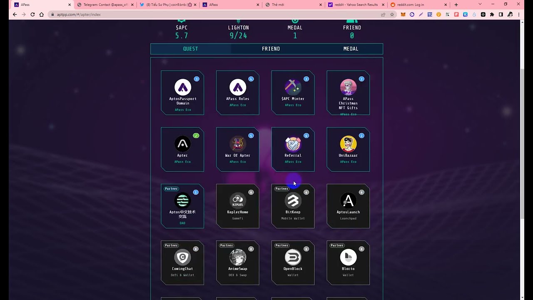Open the OpenBlock Wallet quest
Image resolution: width=533 pixels, height=300 pixels.
293,262
